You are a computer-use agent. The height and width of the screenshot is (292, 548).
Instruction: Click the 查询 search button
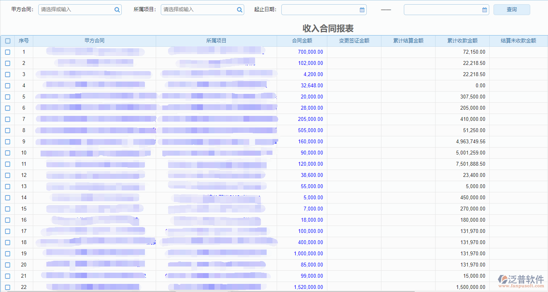(x=511, y=9)
